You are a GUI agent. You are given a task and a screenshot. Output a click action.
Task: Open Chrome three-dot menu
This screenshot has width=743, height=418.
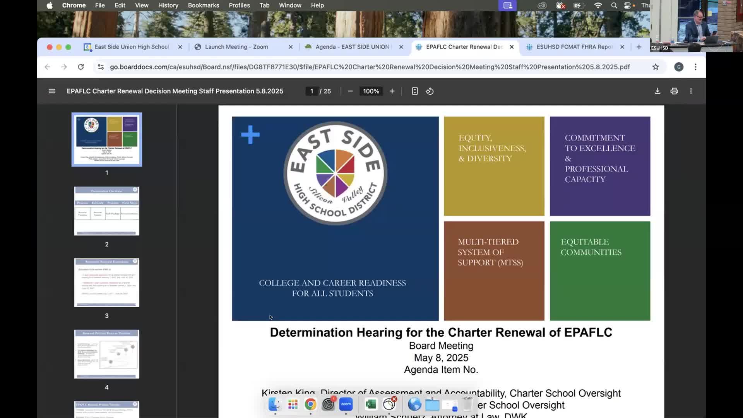(695, 67)
